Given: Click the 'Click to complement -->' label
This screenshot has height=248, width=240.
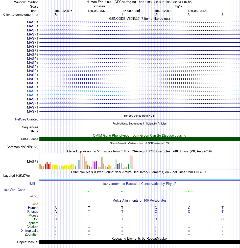Looking at the screenshot, I should (x=21, y=15).
